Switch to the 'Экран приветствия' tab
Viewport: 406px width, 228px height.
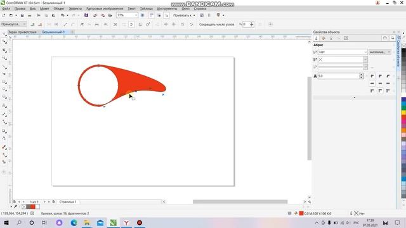[x=22, y=32]
